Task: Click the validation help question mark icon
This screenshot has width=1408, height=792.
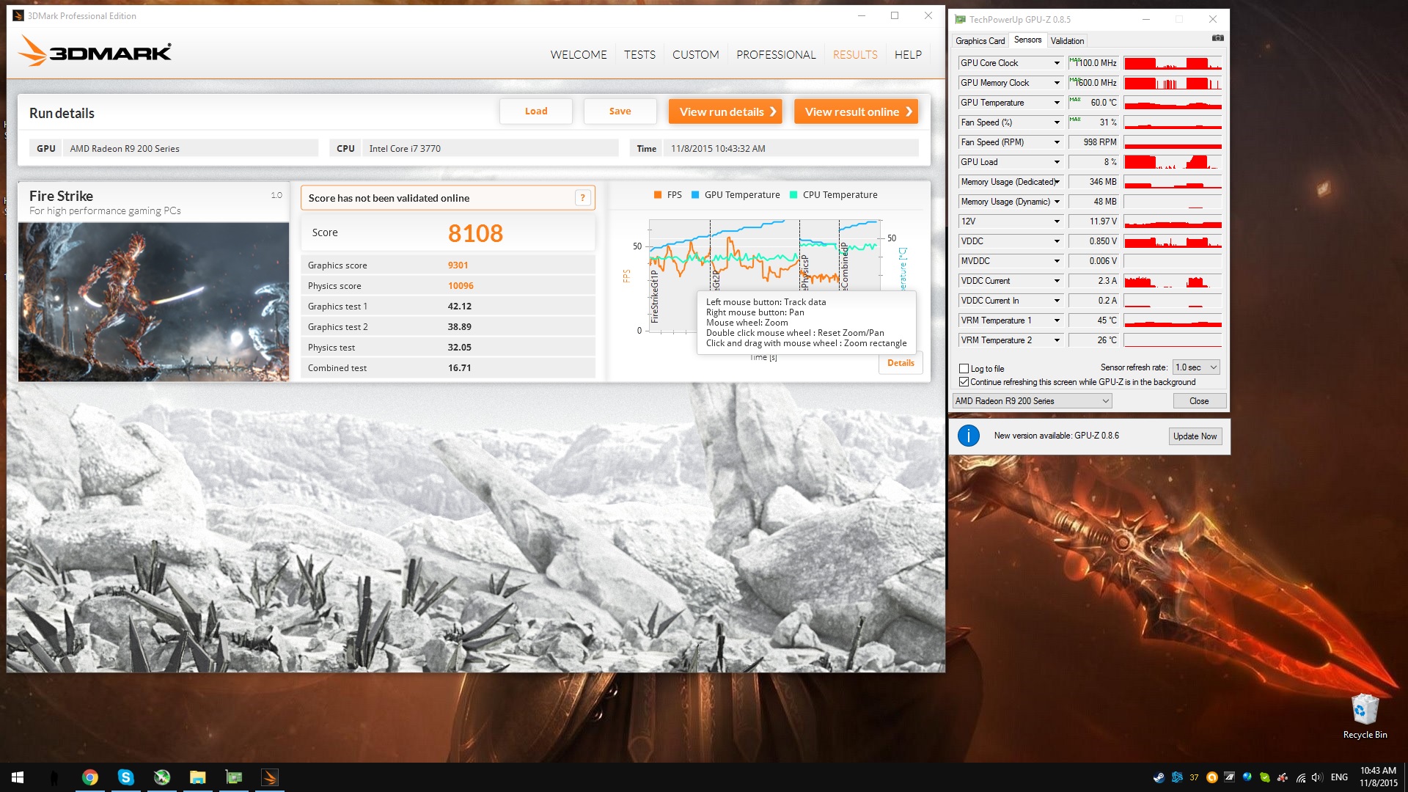Action: [582, 198]
